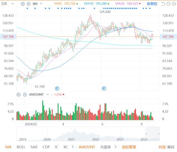Viewport: 177px width, 152px height.
Task: Remove the MA indicator with the circled X
Action: pyautogui.click(x=29, y=4)
